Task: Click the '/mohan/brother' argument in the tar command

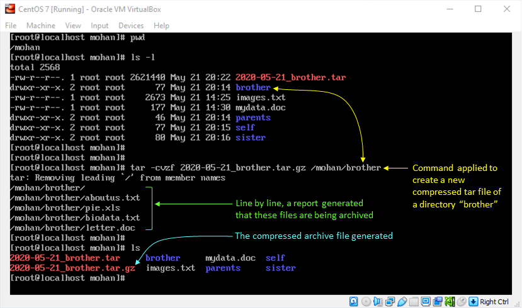Action: point(346,168)
